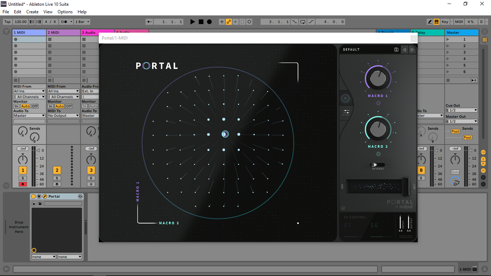Viewport: 491px width, 276px height.
Task: Open the Options menu
Action: [65, 11]
